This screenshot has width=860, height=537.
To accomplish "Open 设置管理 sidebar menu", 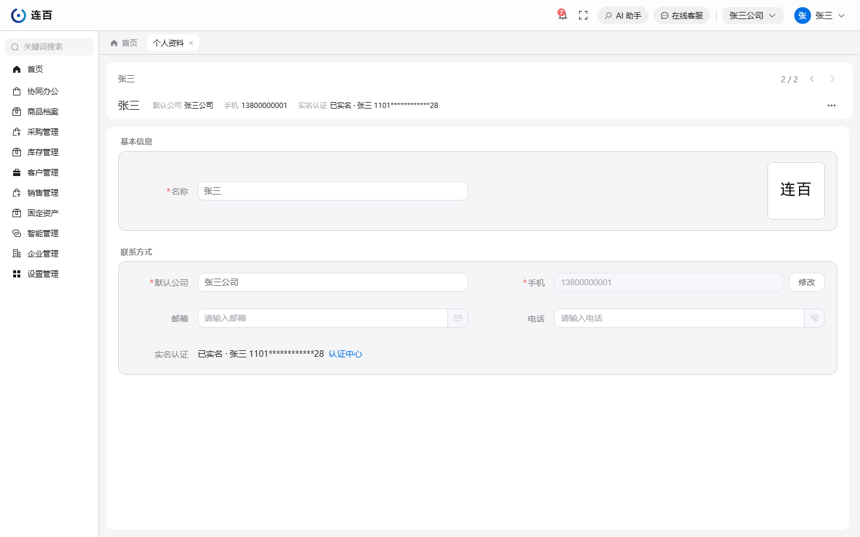I will click(50, 274).
